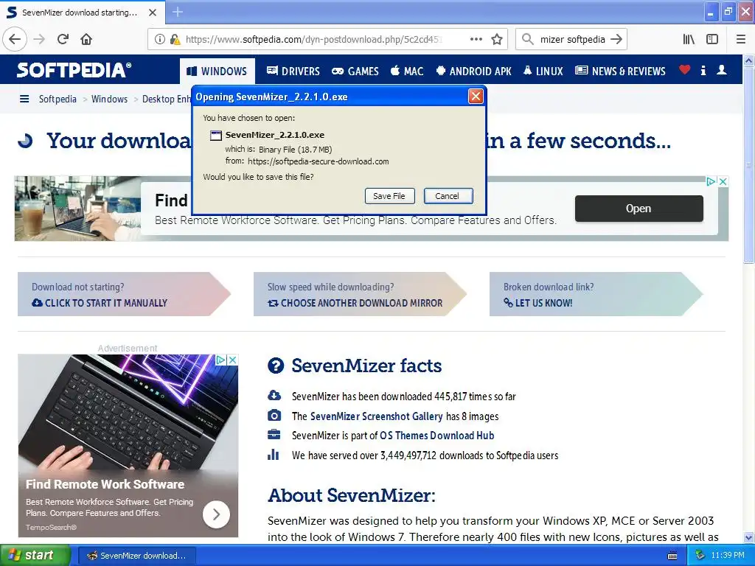Image resolution: width=755 pixels, height=566 pixels.
Task: Click scrollbar down arrow
Action: coord(748,537)
